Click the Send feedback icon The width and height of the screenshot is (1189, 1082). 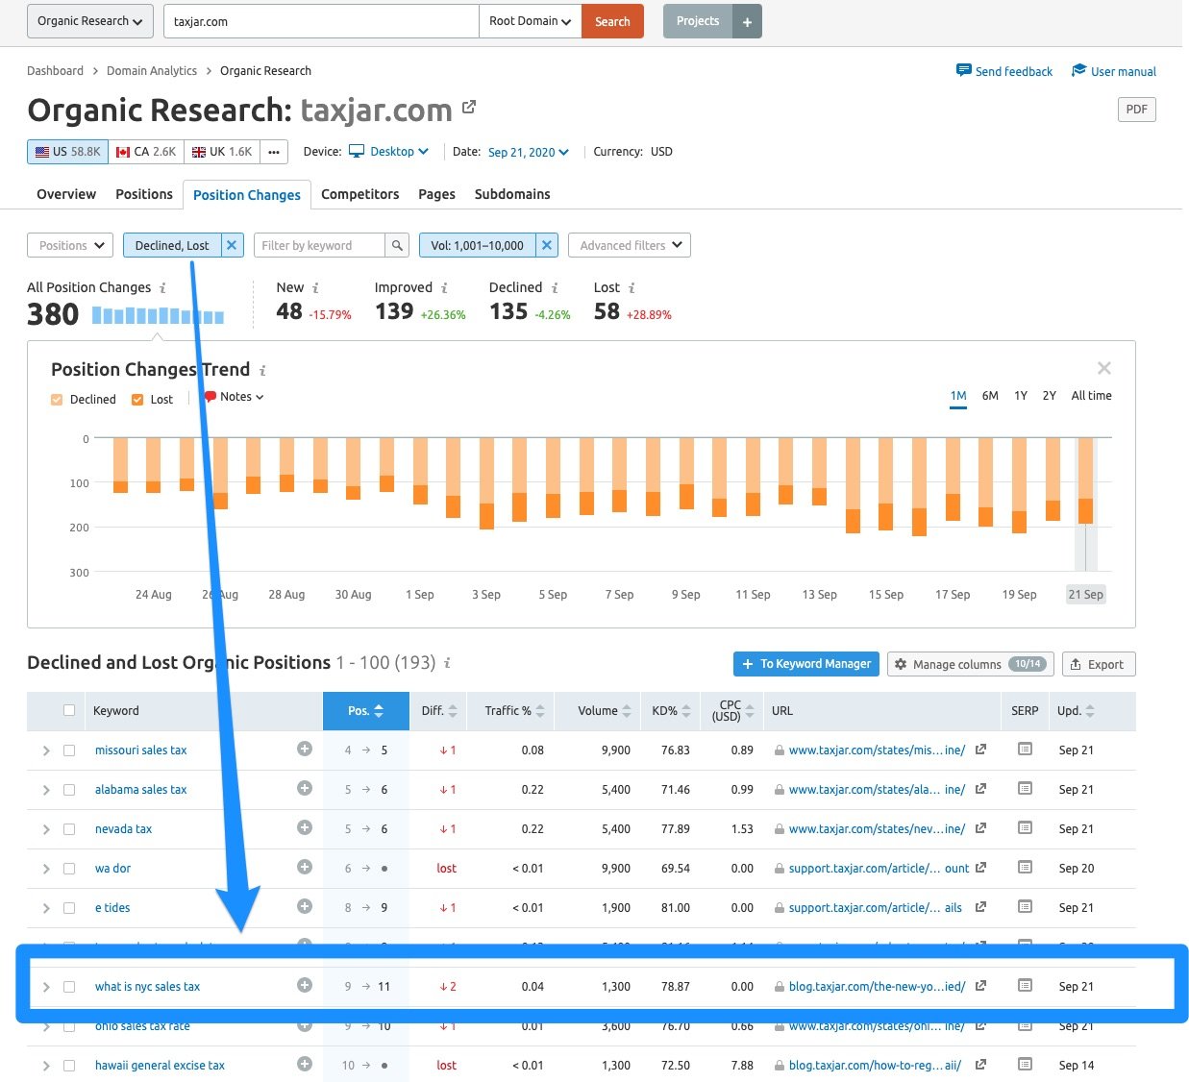pyautogui.click(x=963, y=70)
